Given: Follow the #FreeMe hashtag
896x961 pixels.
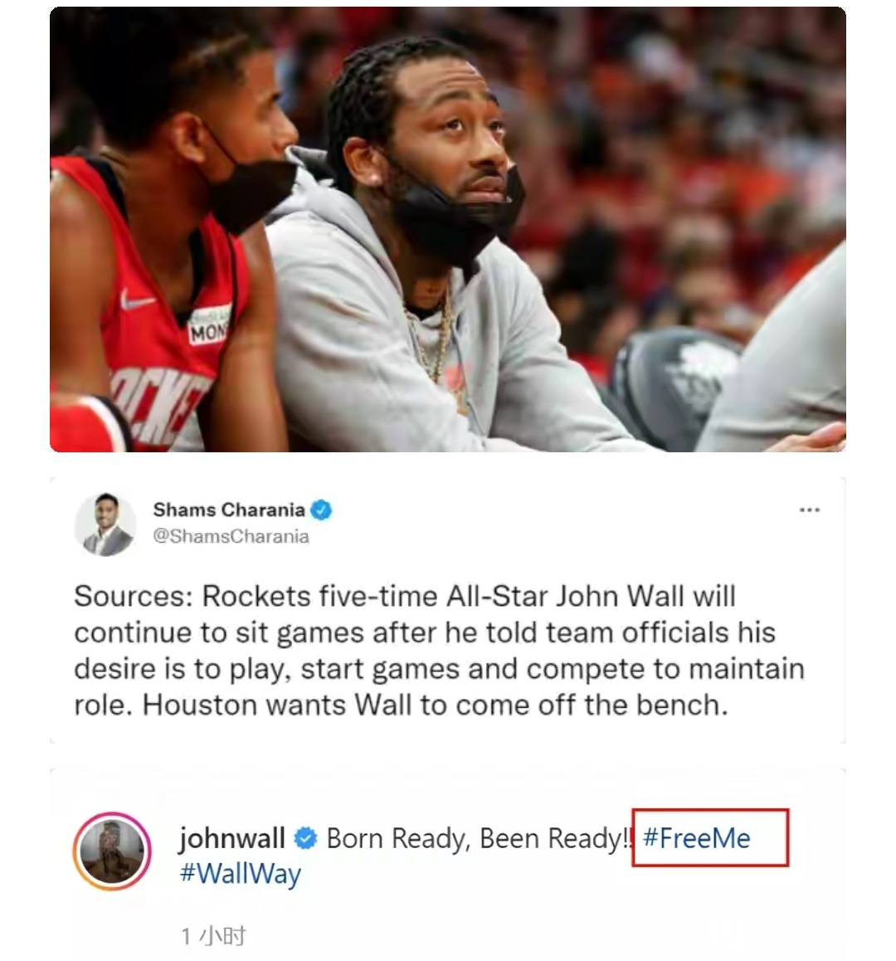Looking at the screenshot, I should pos(697,838).
